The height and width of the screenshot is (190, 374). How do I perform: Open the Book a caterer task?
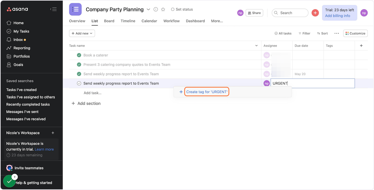[96, 55]
